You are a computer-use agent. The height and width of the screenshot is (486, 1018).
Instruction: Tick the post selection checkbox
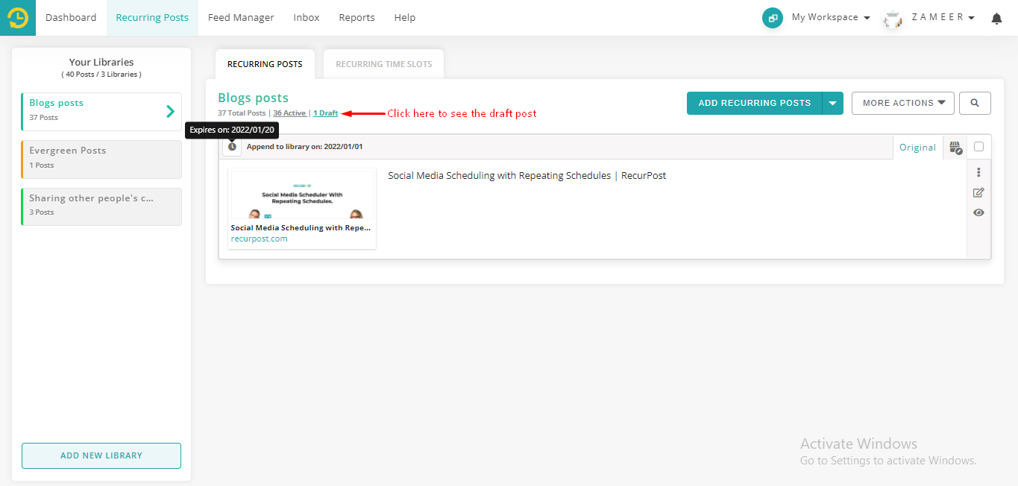tap(979, 147)
